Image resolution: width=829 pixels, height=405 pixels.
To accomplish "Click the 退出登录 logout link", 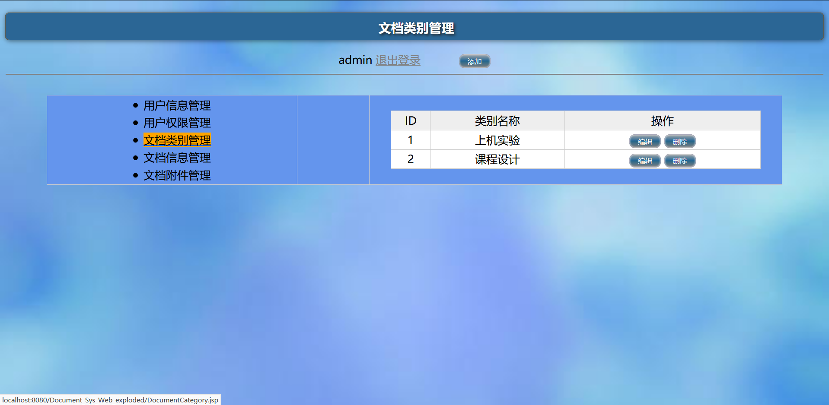I will 398,60.
